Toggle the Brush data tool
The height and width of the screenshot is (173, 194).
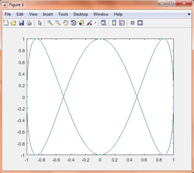click(89, 23)
